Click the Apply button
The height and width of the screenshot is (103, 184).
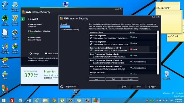[x=152, y=87]
